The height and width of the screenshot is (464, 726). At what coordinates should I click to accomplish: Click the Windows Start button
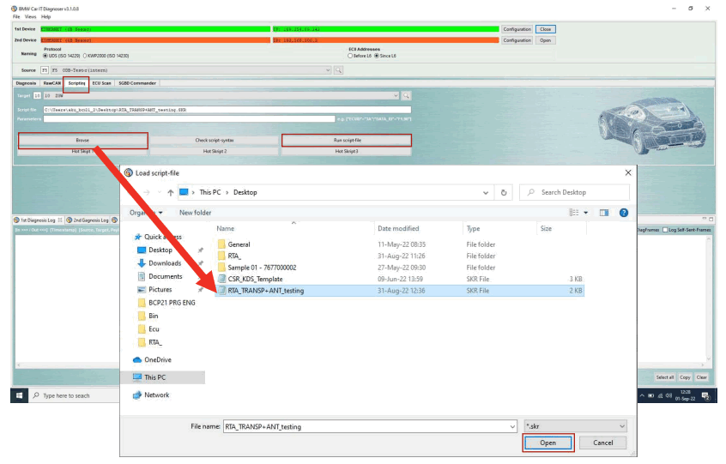(x=19, y=395)
